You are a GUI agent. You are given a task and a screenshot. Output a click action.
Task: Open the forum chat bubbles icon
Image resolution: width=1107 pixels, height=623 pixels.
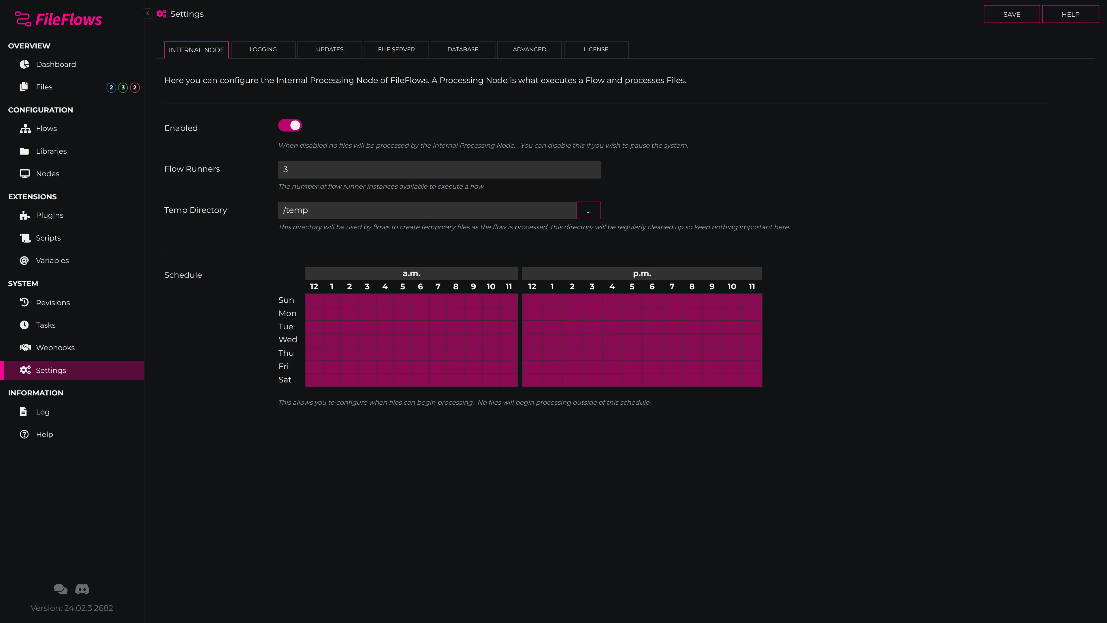coord(61,589)
